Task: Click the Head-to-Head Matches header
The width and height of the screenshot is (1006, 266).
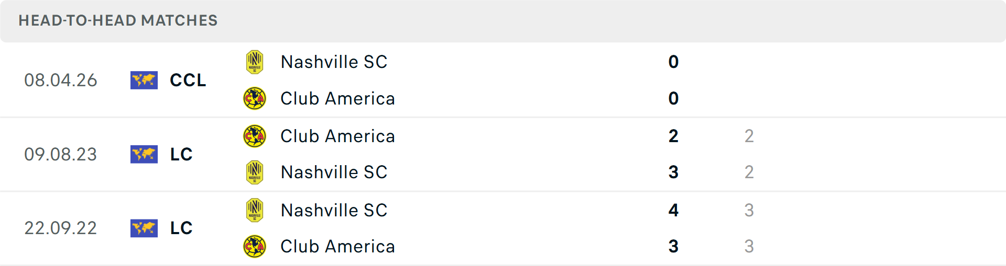Action: (x=118, y=20)
